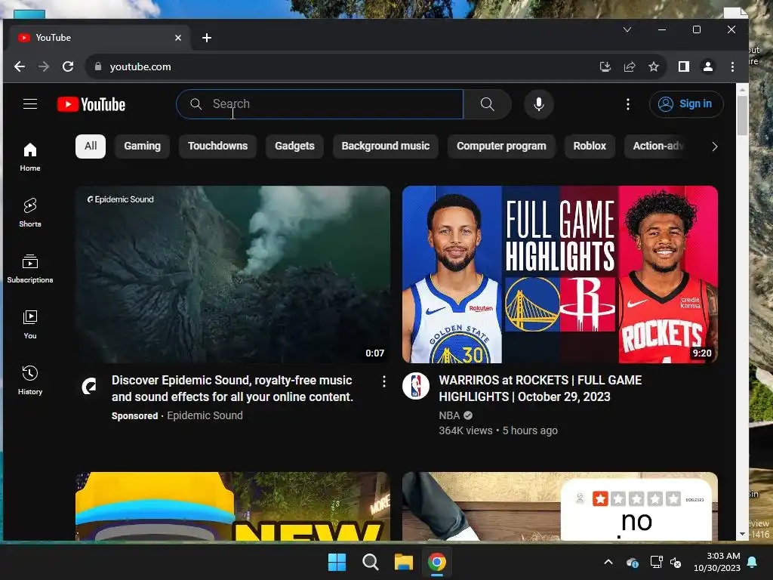The height and width of the screenshot is (580, 773).
Task: Open the YouTube hamburger guide menu
Action: [x=30, y=104]
